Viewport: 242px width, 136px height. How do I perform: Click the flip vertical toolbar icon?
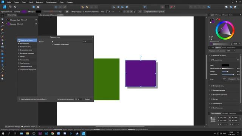point(118,7)
